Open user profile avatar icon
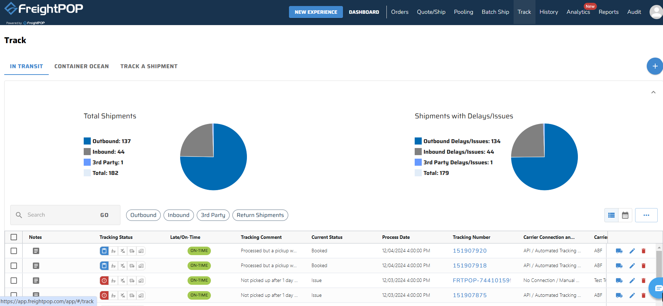 click(656, 12)
